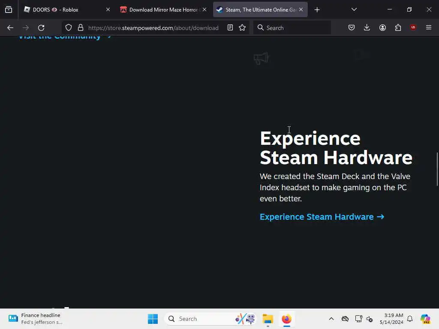The image size is (439, 329).
Task: Follow Experience Steam Hardware arrow link
Action: (322, 217)
